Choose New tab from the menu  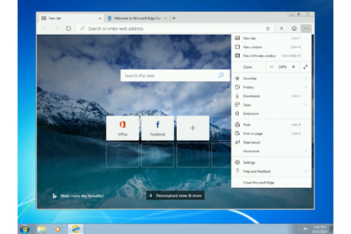[x=271, y=38]
